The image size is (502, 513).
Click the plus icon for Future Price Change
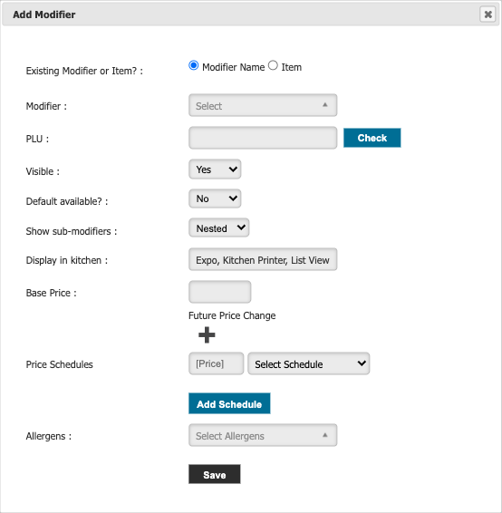[x=207, y=334]
